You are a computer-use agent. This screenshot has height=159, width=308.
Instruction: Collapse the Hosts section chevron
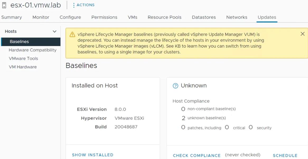coord(55,32)
